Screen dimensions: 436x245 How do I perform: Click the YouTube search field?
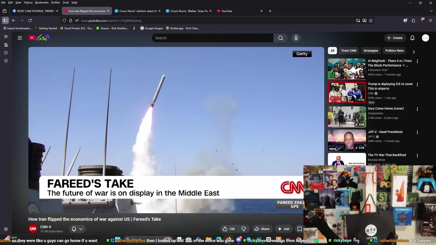coord(213,38)
